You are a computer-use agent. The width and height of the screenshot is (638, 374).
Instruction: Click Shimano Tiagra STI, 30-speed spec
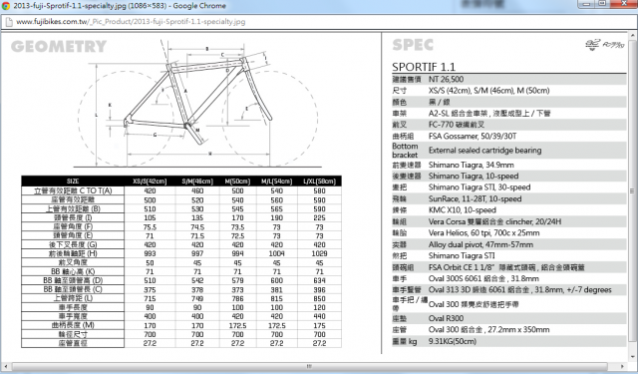(x=479, y=187)
